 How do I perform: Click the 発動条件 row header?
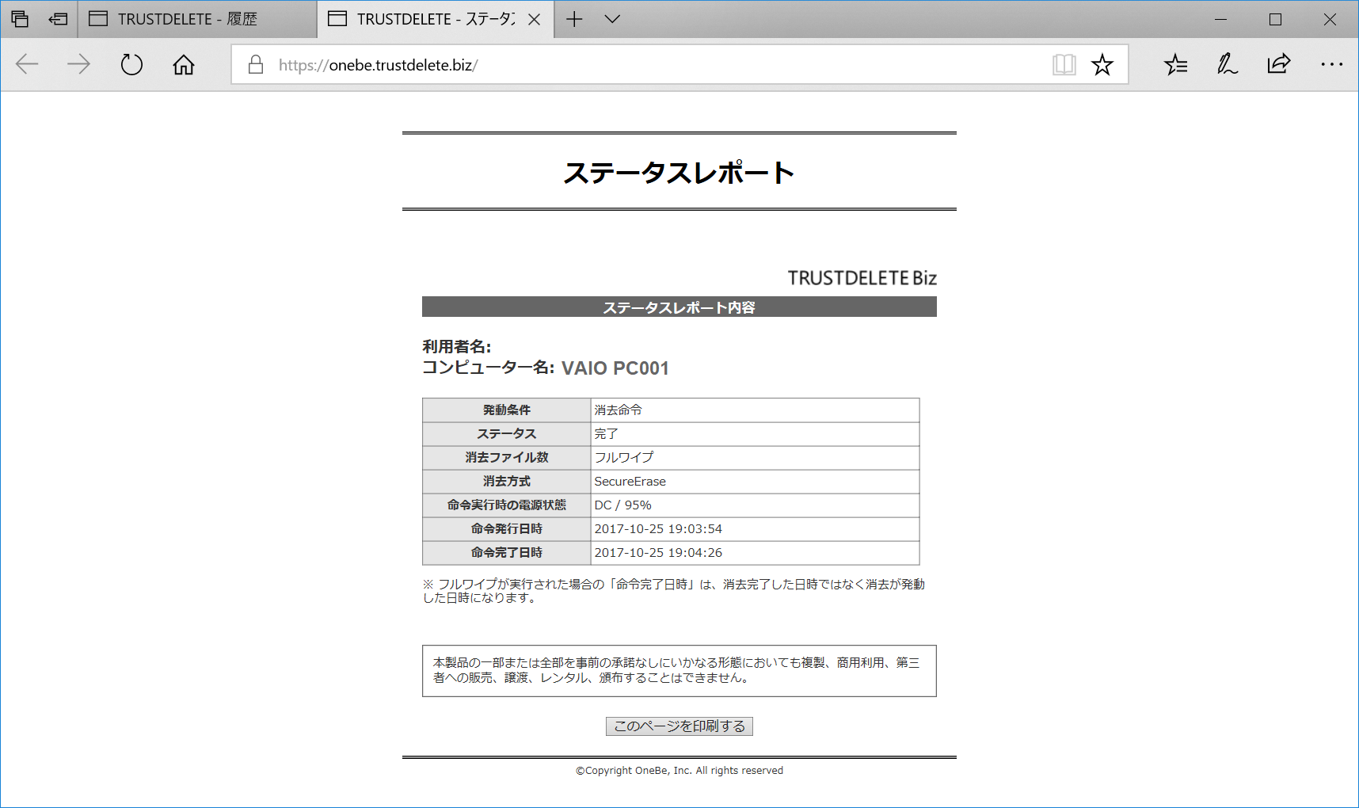[x=507, y=410]
